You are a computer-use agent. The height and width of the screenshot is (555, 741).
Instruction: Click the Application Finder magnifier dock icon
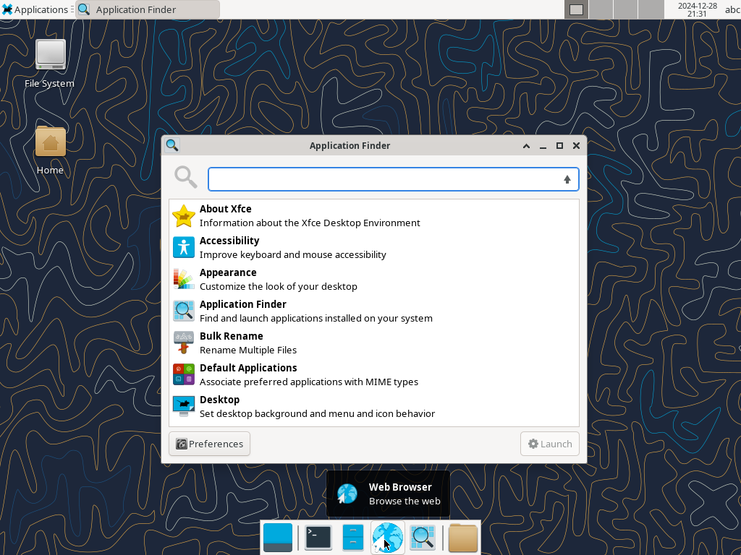click(x=422, y=538)
